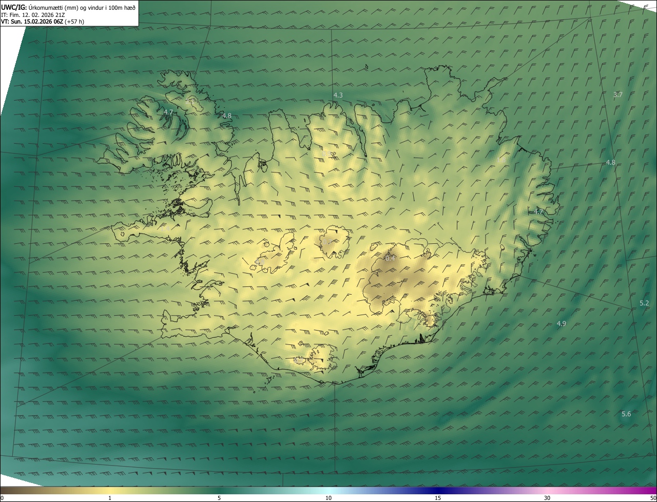
Task: Click the 0 tick on the colour scale
Action: 2,498
